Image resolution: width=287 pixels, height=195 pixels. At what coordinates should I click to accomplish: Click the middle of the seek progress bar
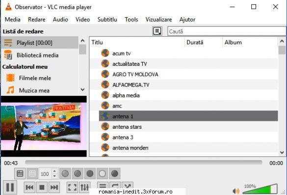[x=144, y=162]
